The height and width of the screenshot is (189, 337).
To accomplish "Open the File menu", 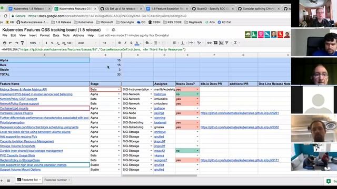I will coord(5,35).
